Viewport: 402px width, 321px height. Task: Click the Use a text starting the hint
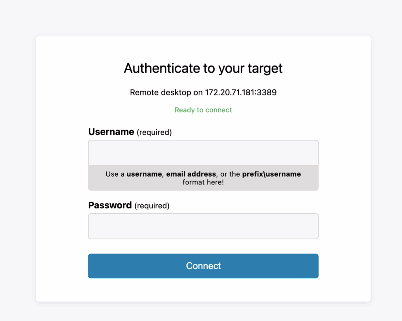click(x=115, y=174)
